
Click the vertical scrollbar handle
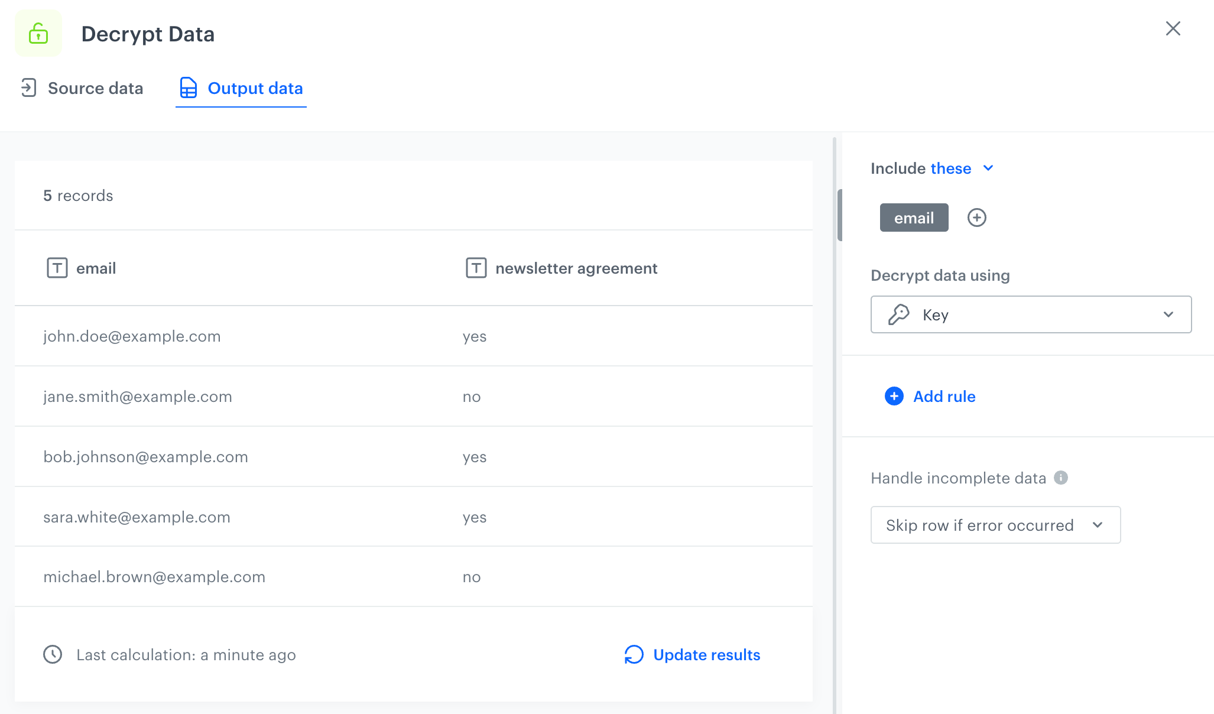coord(839,215)
